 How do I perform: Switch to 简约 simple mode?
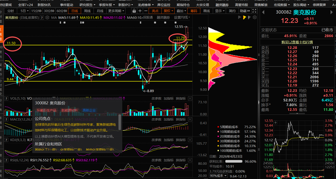[x=232, y=11]
